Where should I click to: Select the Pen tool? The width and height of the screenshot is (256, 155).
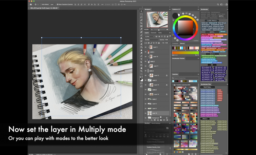click(141, 56)
